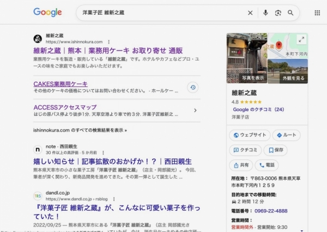The image size is (327, 232).
Task: Open the Google apps grid
Action: click(x=317, y=13)
